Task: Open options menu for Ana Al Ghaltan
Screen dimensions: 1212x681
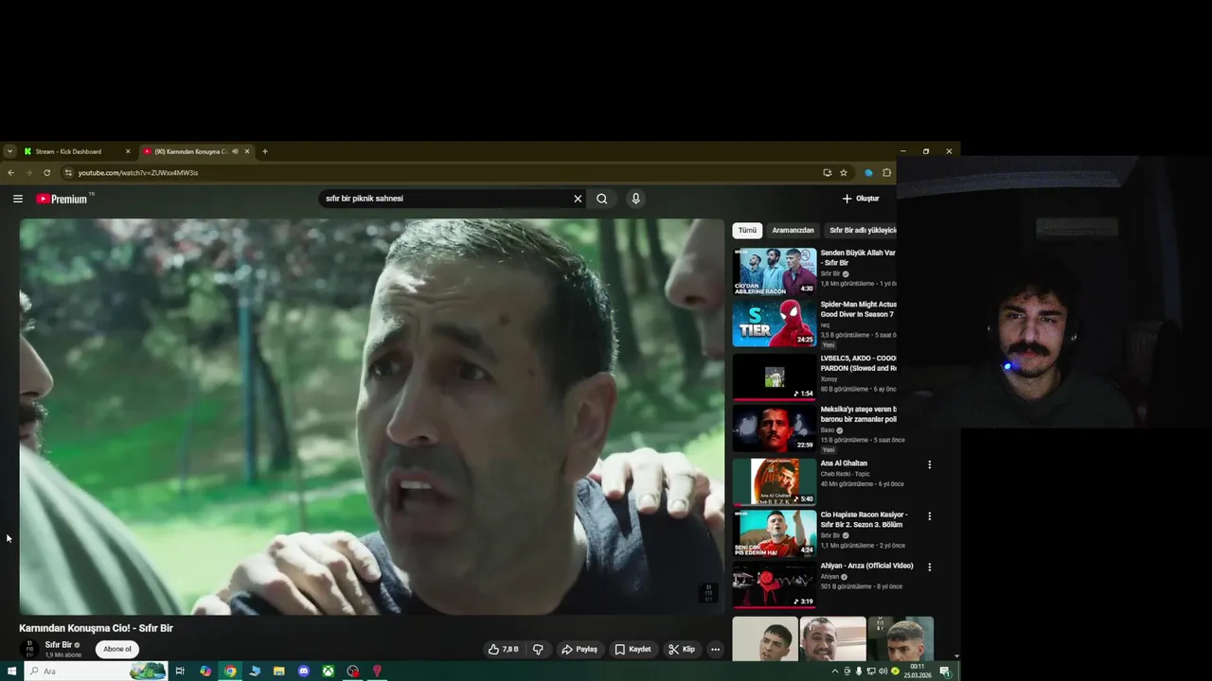Action: pos(929,464)
